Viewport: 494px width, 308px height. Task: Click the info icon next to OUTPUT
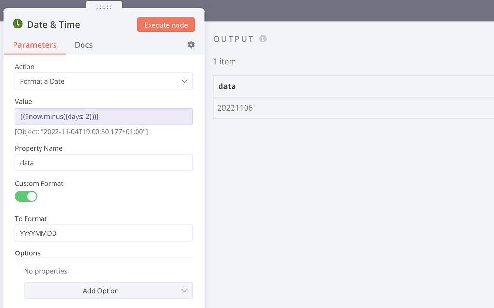pyautogui.click(x=263, y=39)
